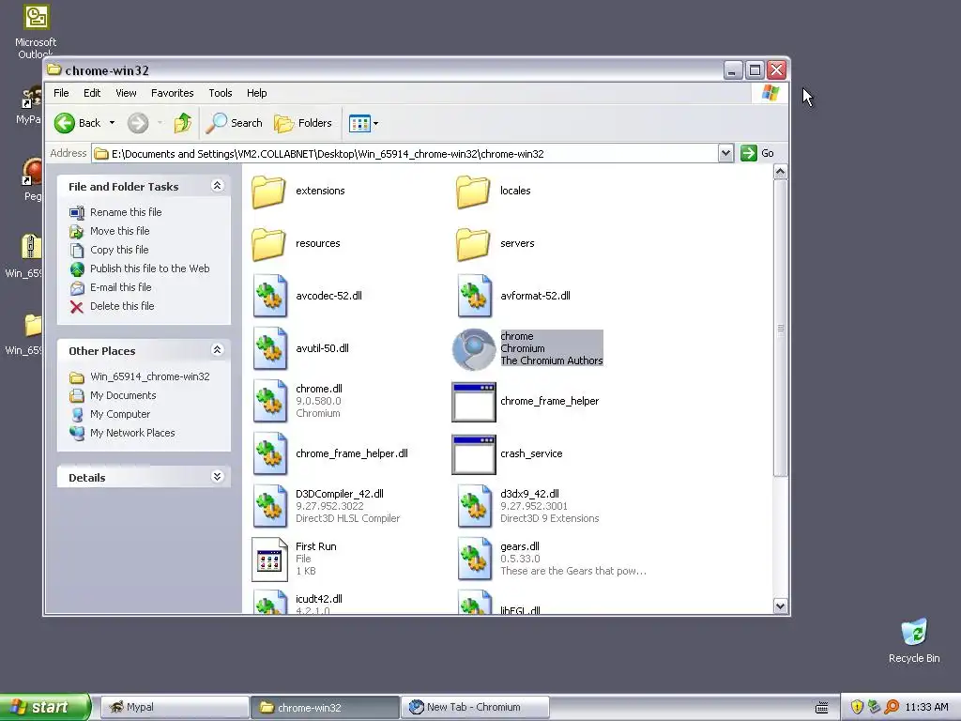
Task: Open the File menu
Action: point(61,93)
